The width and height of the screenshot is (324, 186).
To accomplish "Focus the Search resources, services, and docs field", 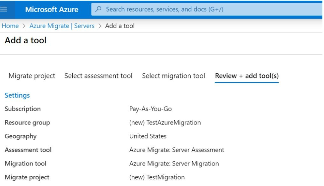I will coord(207,9).
